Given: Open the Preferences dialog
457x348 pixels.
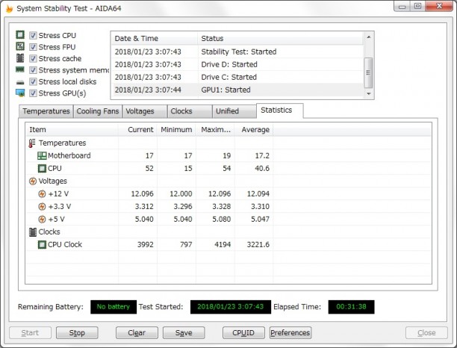Looking at the screenshot, I should click(x=290, y=333).
